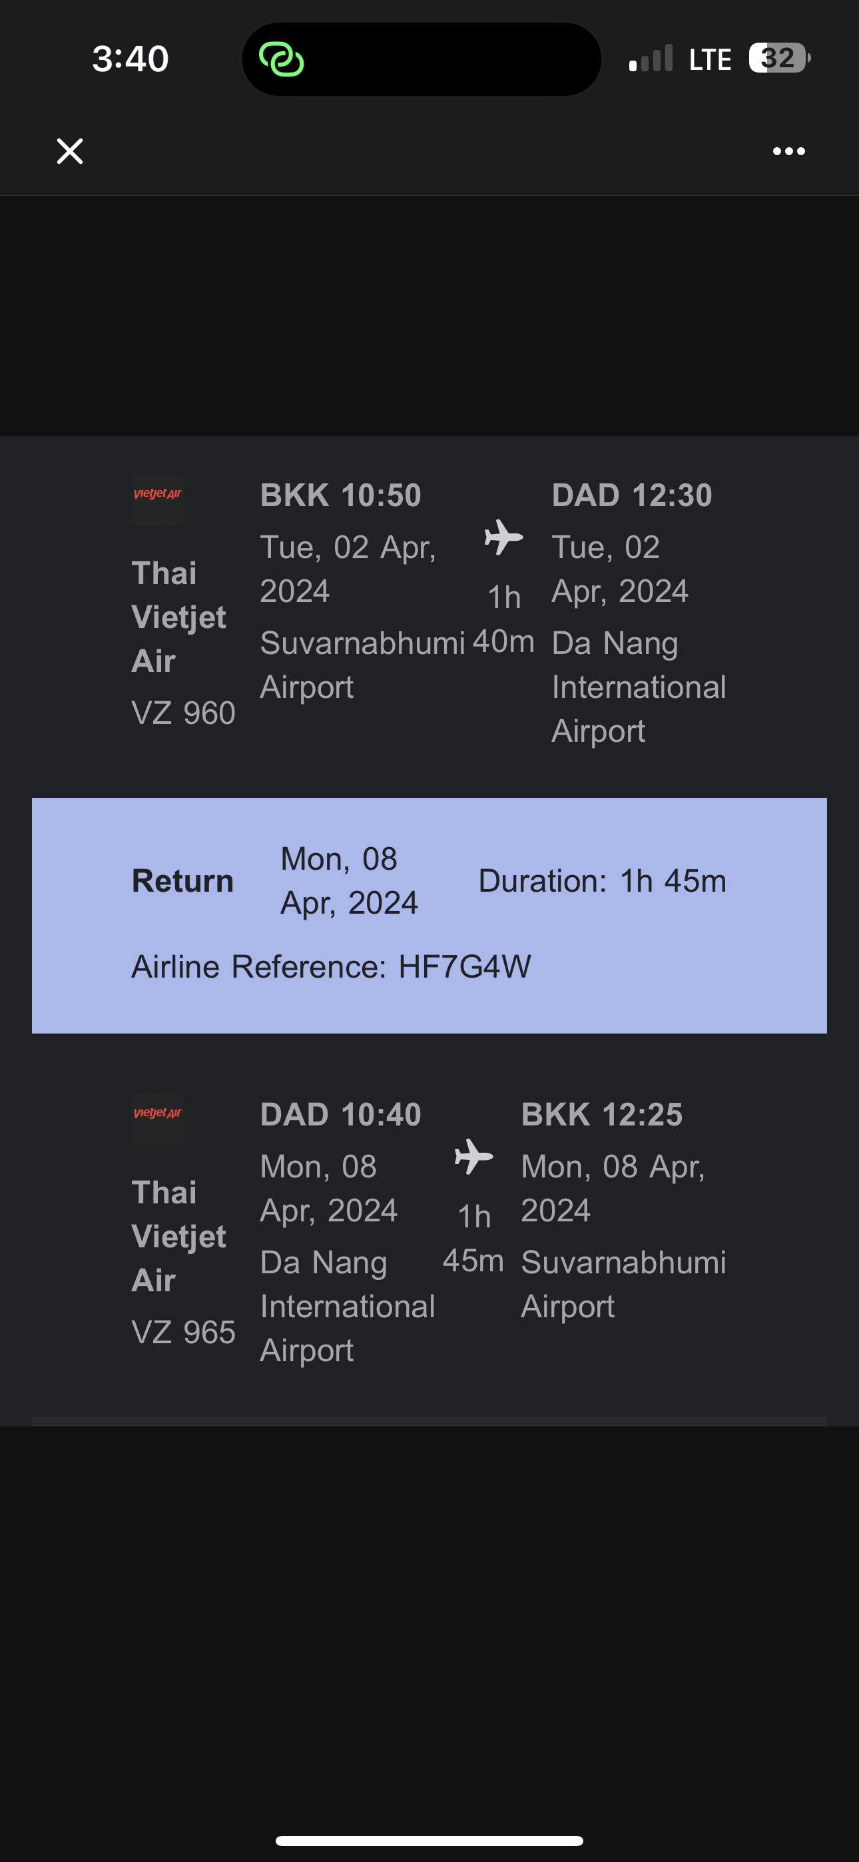Tap the cellular signal bars icon
859x1862 pixels.
click(x=651, y=59)
